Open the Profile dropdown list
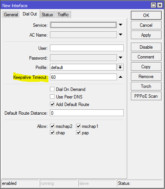This screenshot has height=189, width=165. (x=120, y=67)
